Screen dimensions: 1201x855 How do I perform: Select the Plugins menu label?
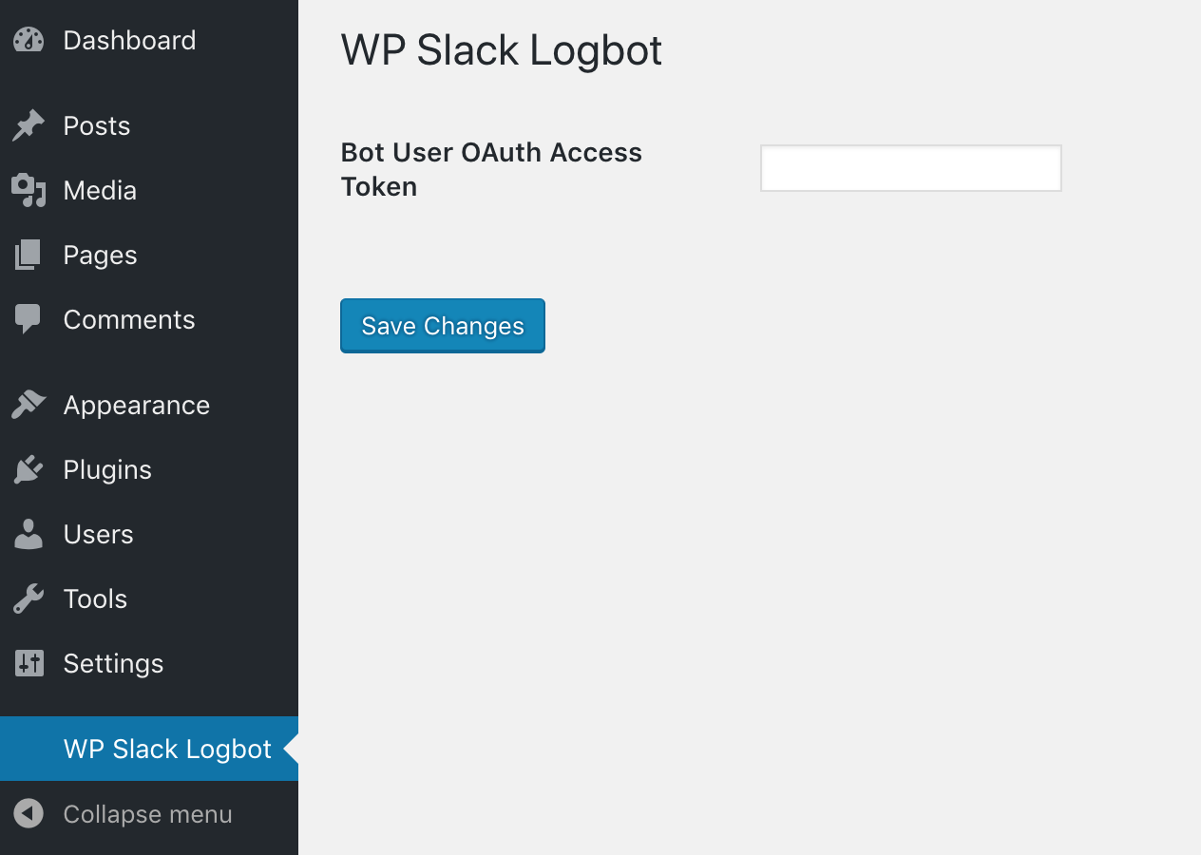point(107,469)
